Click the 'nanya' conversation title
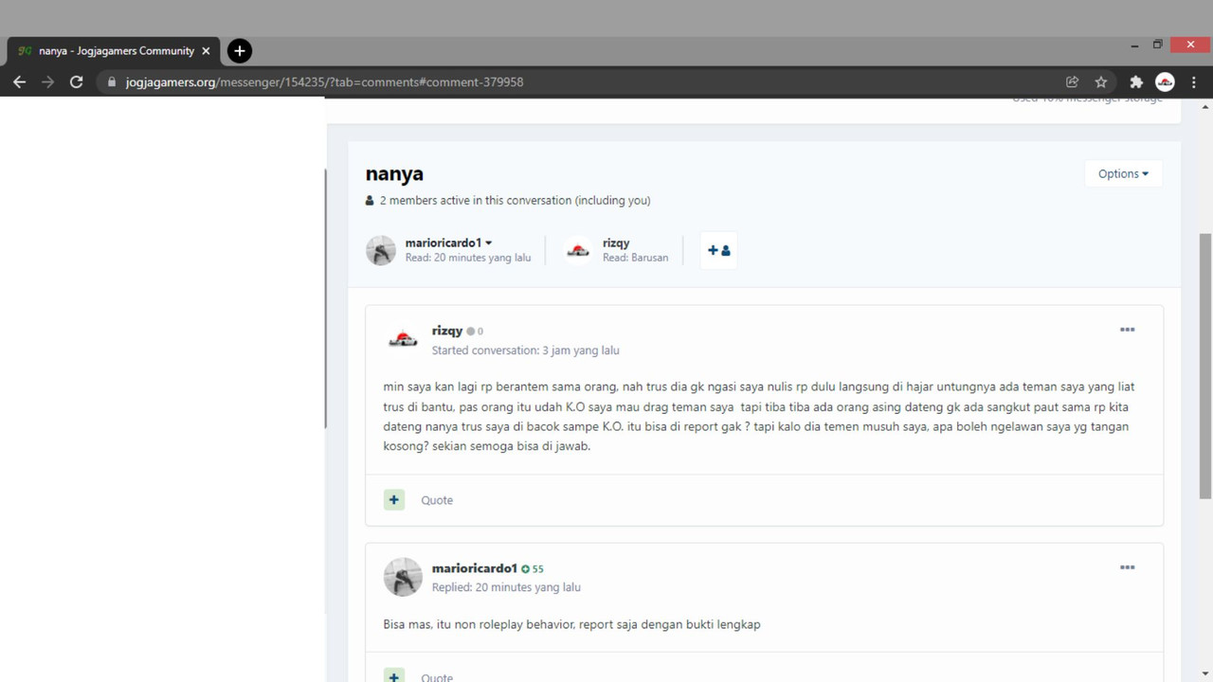The image size is (1213, 682). pyautogui.click(x=394, y=174)
